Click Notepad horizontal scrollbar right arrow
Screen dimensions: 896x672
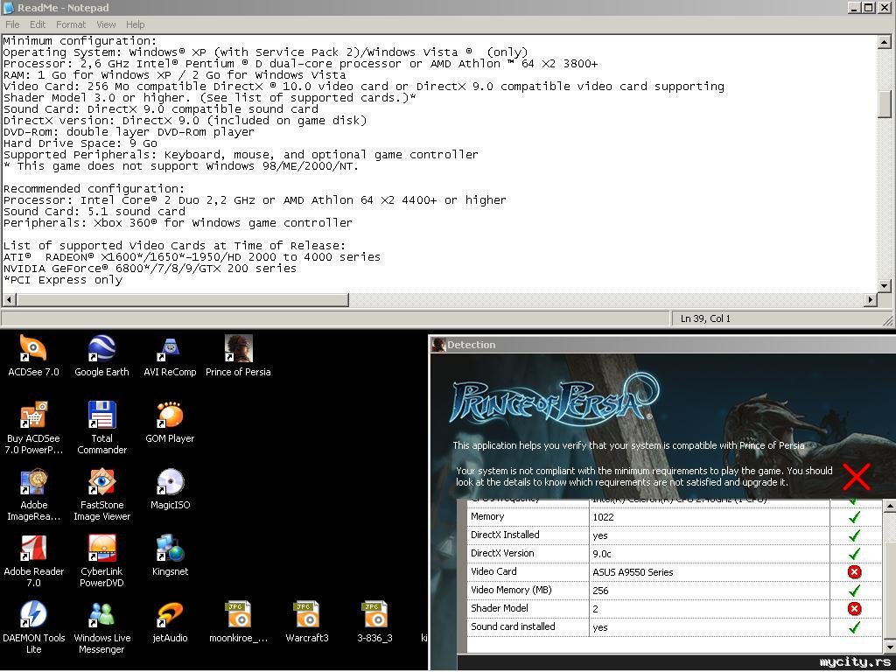(871, 299)
